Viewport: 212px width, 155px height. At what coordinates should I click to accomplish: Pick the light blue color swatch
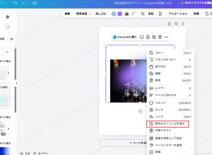114,14
